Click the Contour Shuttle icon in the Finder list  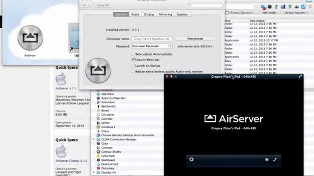(x=98, y=152)
